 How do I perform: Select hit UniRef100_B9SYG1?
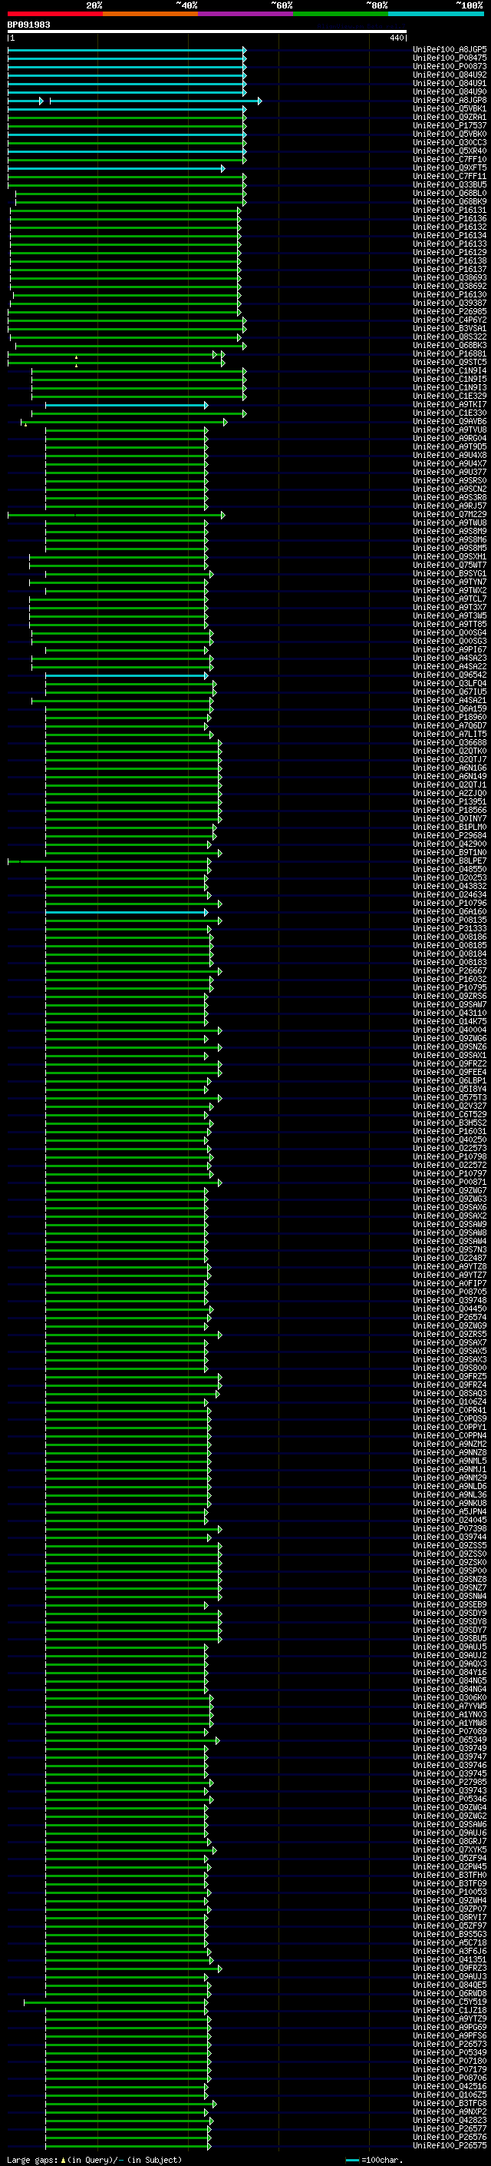pos(450,573)
